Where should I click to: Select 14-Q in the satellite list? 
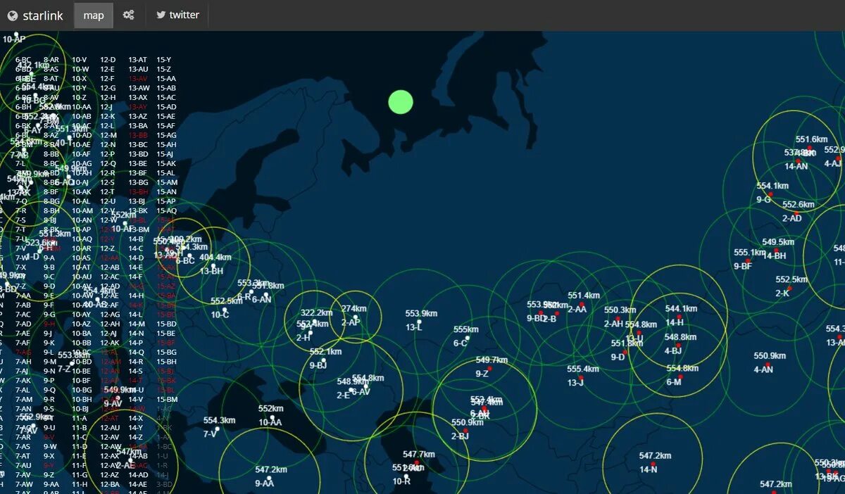tap(136, 352)
